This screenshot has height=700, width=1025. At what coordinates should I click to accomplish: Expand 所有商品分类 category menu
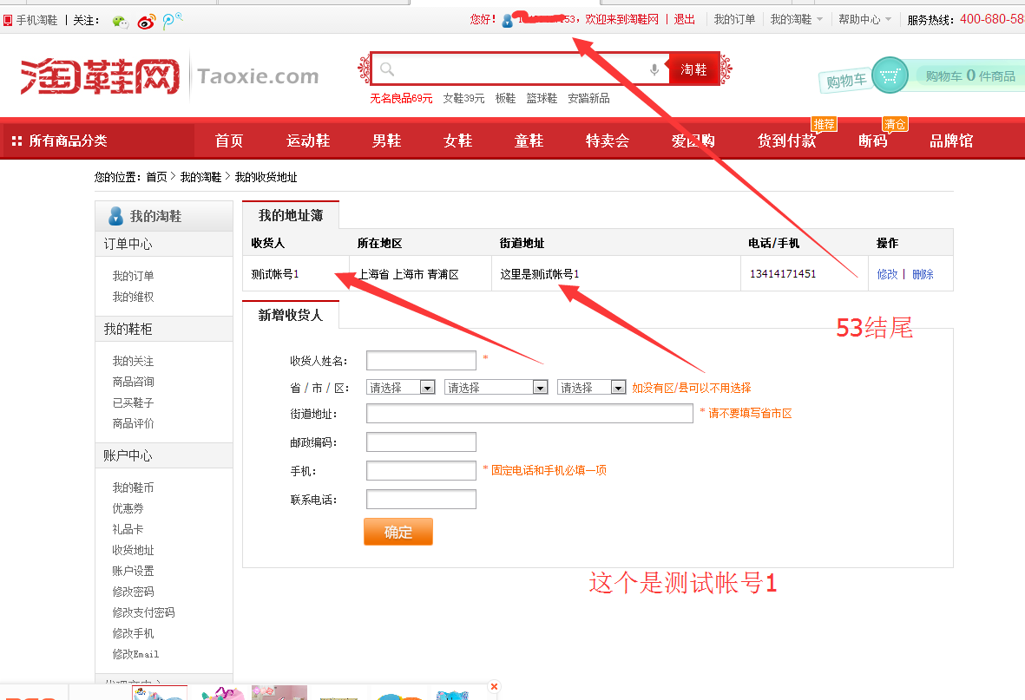(98, 141)
